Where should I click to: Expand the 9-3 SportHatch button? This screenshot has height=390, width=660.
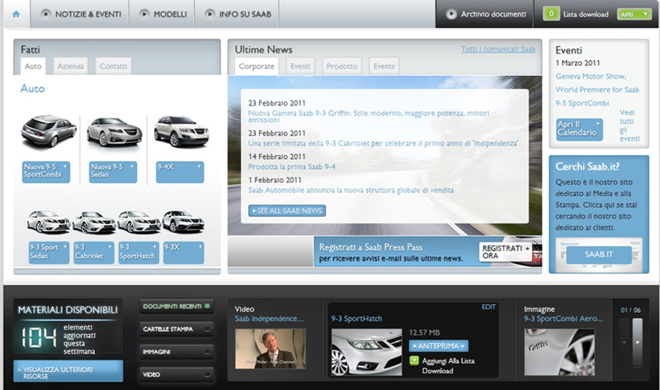point(139,252)
